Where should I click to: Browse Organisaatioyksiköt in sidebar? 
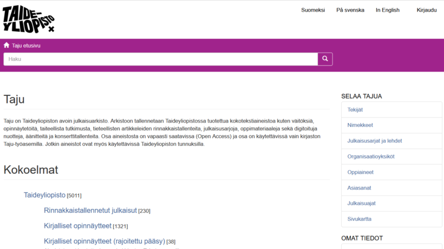(371, 156)
